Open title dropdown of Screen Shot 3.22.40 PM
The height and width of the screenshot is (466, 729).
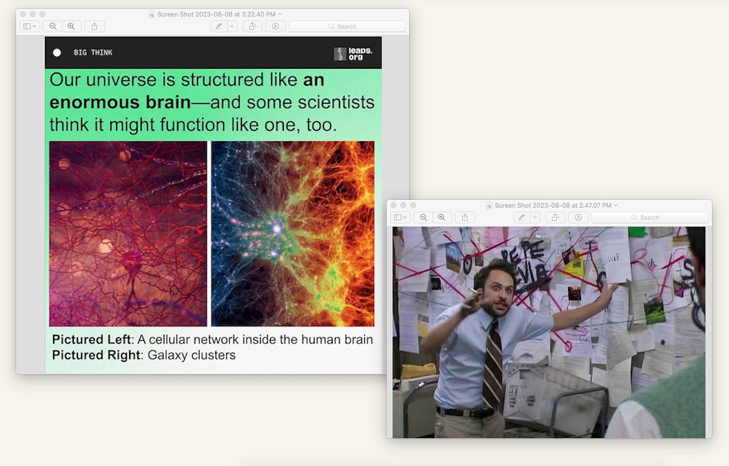click(x=280, y=14)
